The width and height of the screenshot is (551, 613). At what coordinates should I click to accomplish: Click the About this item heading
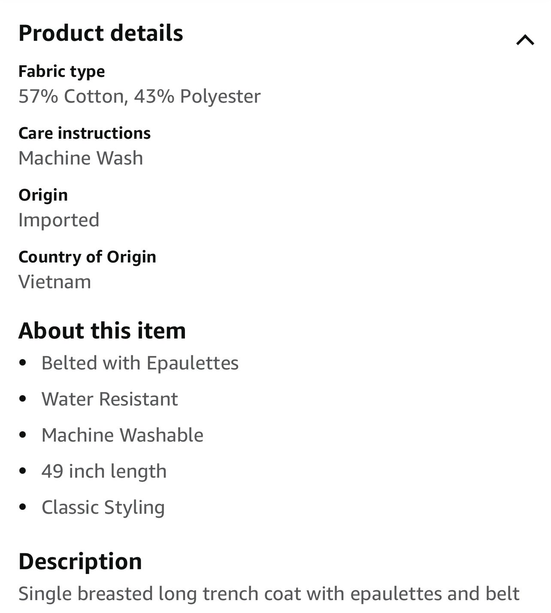pyautogui.click(x=102, y=331)
